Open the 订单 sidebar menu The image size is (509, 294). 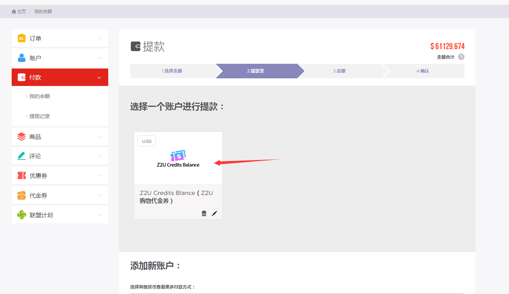(60, 38)
